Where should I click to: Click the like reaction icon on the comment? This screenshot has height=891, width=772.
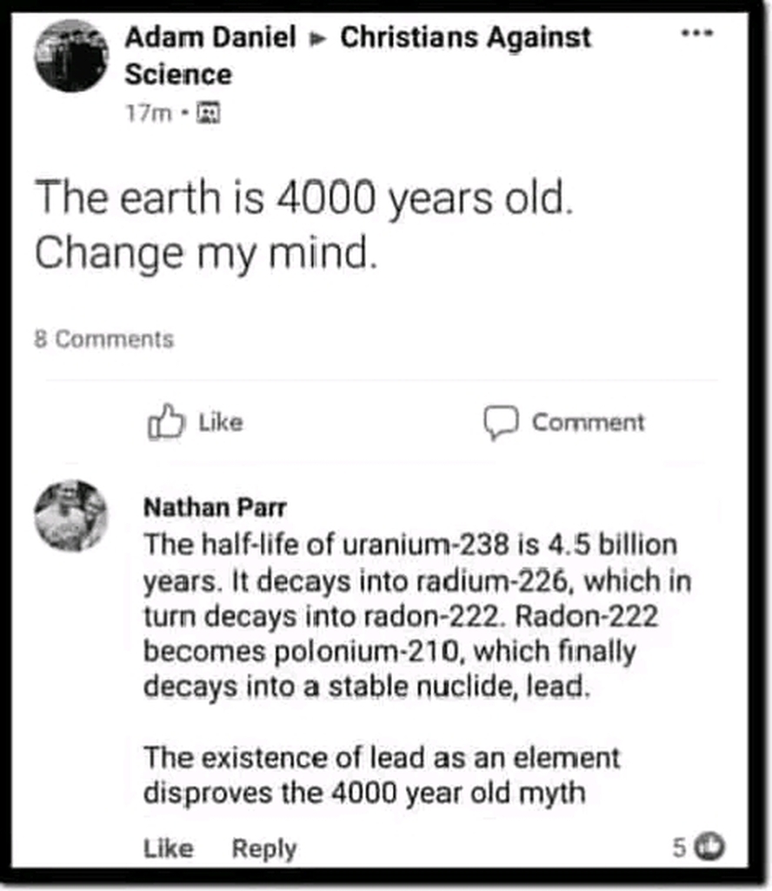pos(712,845)
